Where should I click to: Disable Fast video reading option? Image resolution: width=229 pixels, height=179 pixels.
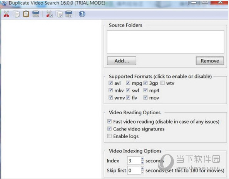tap(109, 121)
